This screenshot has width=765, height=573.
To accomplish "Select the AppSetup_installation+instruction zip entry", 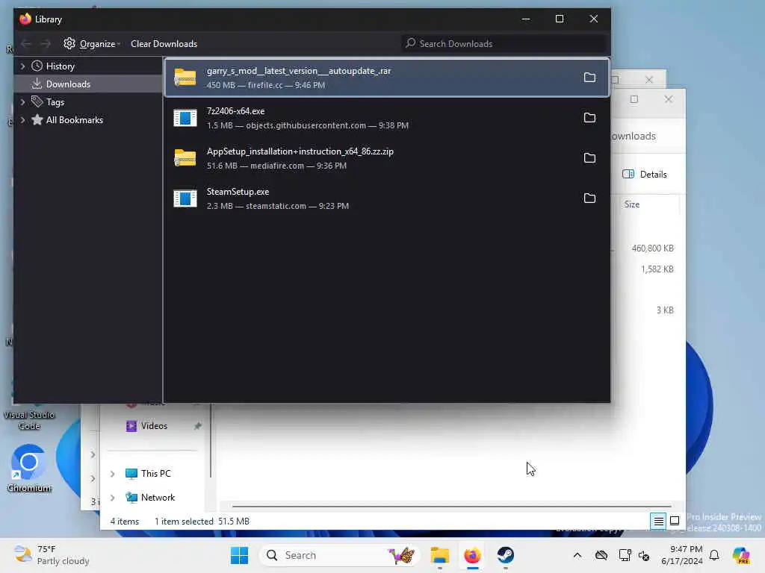I will 387,158.
